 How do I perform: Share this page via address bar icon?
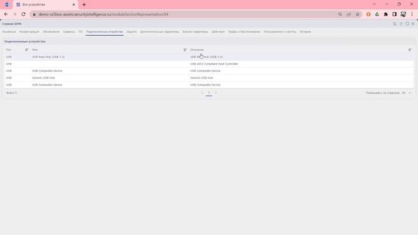349,14
